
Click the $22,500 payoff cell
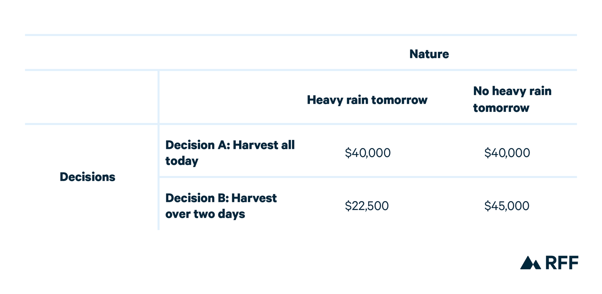pyautogui.click(x=367, y=206)
